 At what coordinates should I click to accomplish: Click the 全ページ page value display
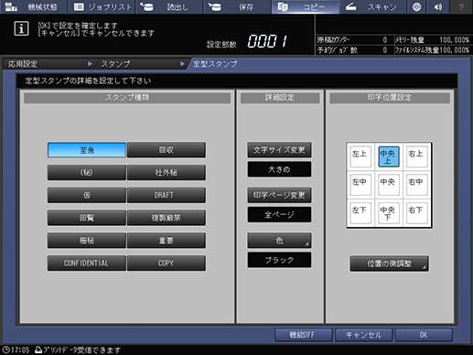279,214
